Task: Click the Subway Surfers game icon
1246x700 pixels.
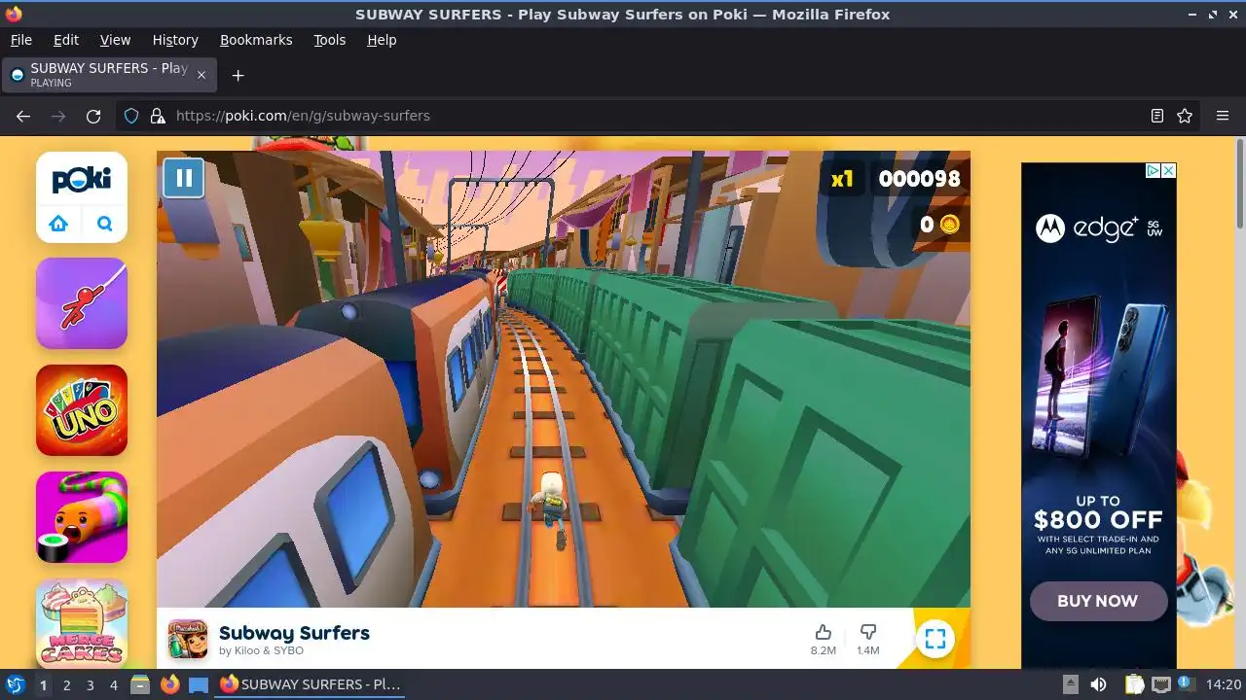Action: tap(188, 639)
